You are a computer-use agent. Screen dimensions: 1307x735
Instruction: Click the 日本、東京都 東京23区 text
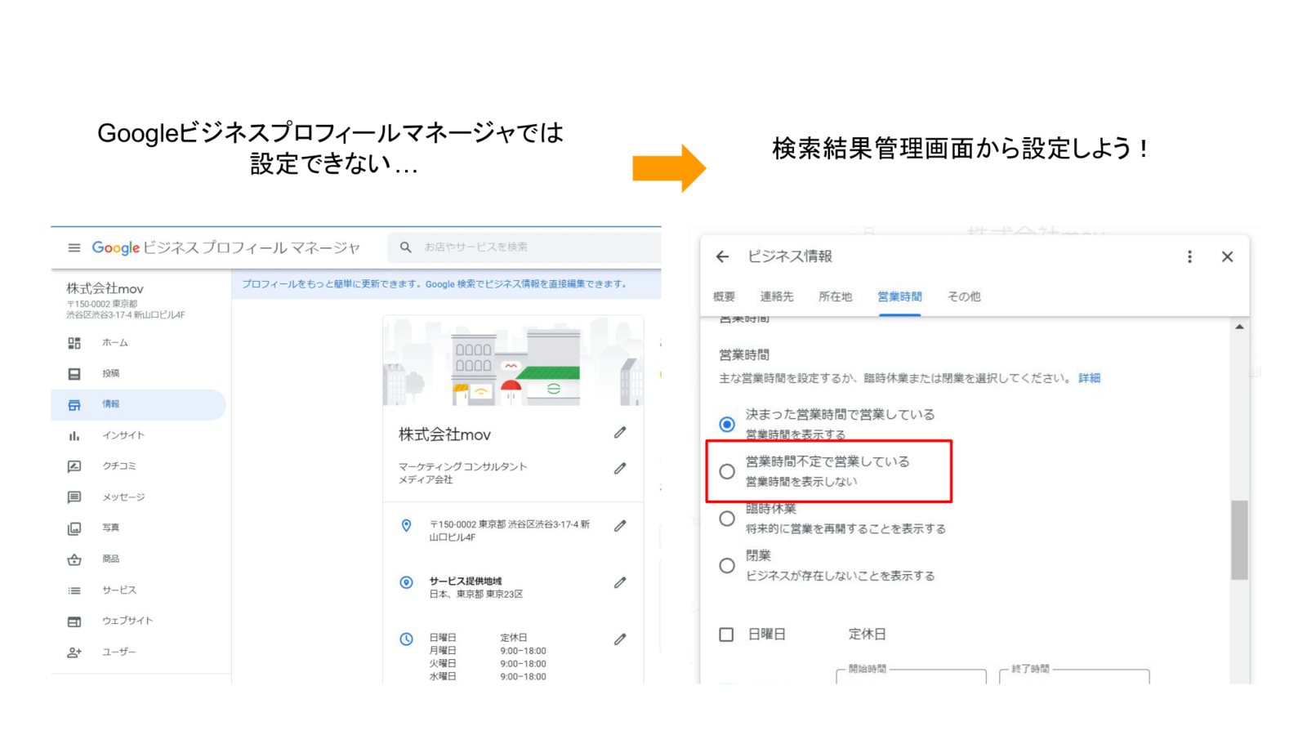click(476, 595)
